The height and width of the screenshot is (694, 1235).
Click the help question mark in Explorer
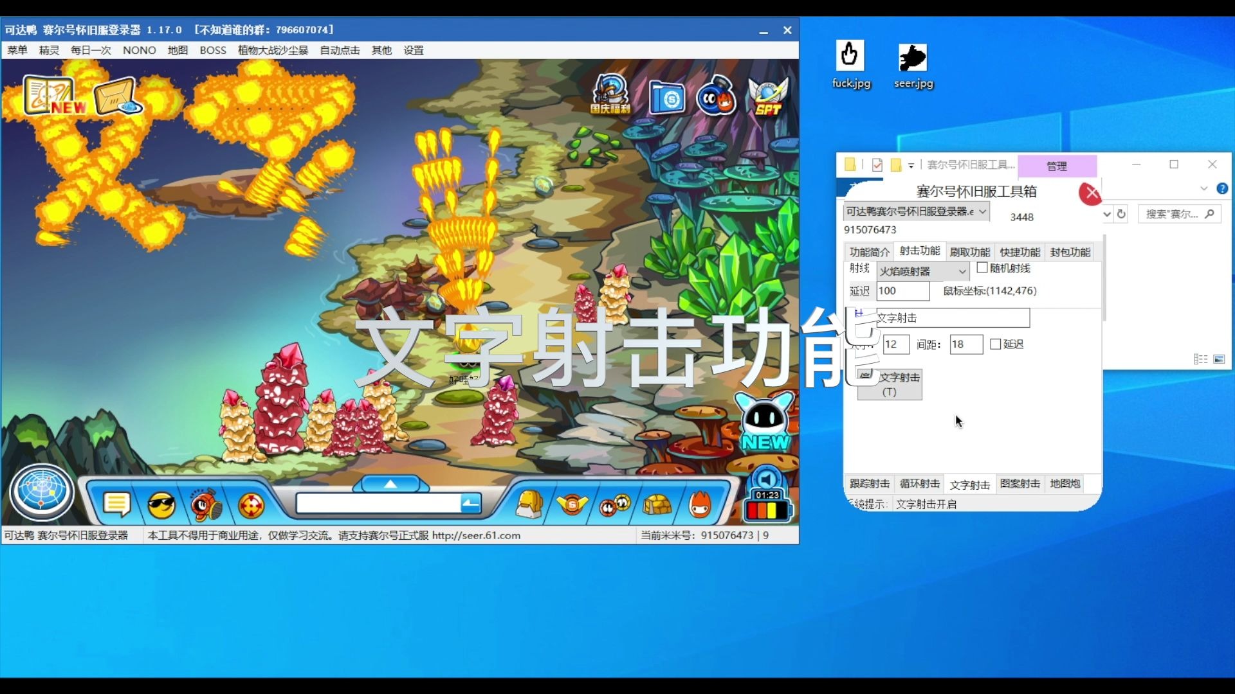tap(1222, 189)
